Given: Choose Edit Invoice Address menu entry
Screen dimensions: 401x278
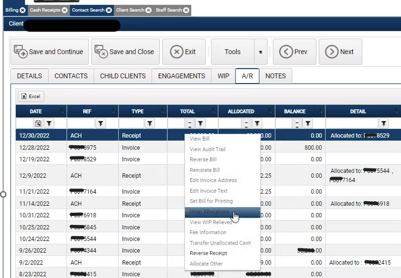Looking at the screenshot, I should [223, 180].
